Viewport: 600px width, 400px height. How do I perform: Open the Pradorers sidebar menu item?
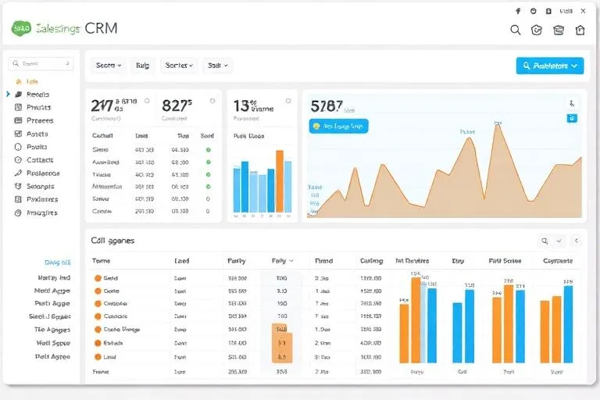[42, 199]
